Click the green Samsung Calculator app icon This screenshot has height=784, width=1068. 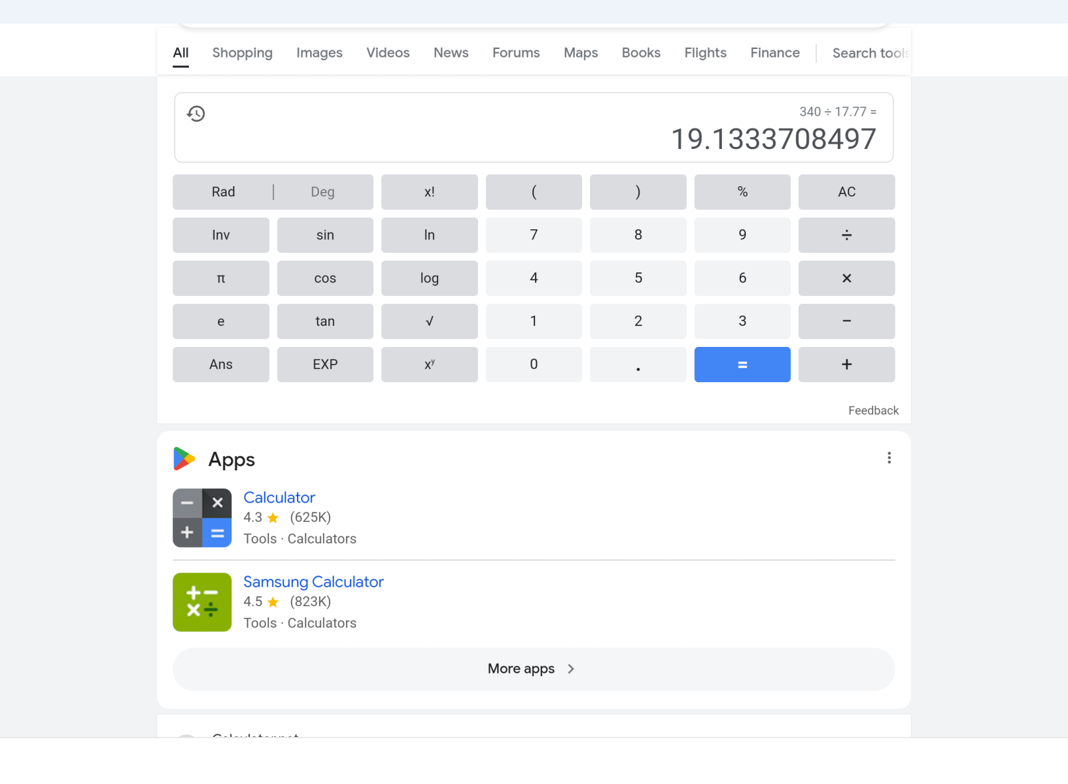pyautogui.click(x=201, y=602)
